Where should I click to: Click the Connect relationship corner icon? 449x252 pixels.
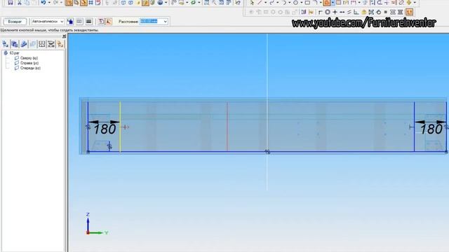pyautogui.click(x=320, y=12)
